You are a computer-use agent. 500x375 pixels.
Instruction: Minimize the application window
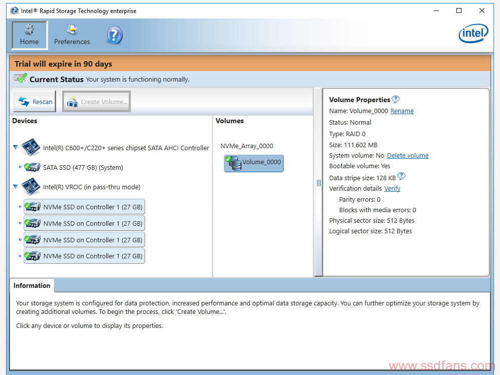[436, 11]
